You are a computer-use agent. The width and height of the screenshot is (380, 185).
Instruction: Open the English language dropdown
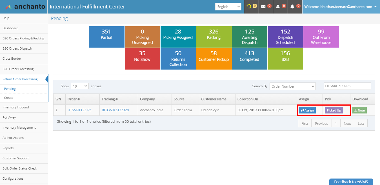click(228, 7)
